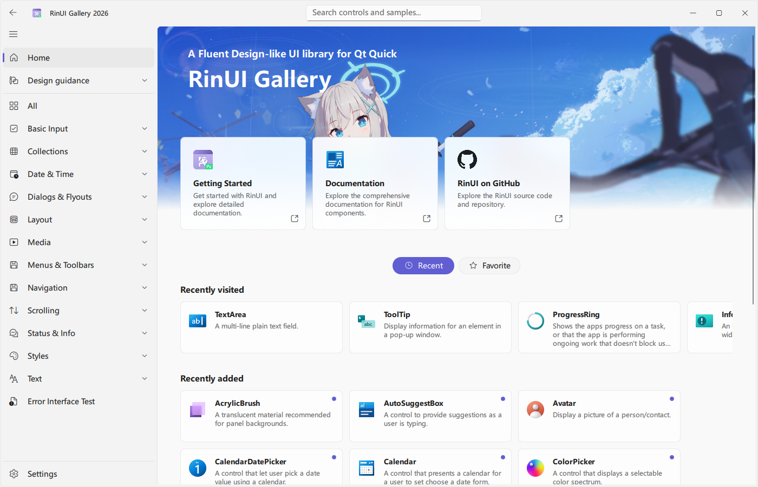Open the Avatar control card
758x487 pixels.
coord(599,416)
